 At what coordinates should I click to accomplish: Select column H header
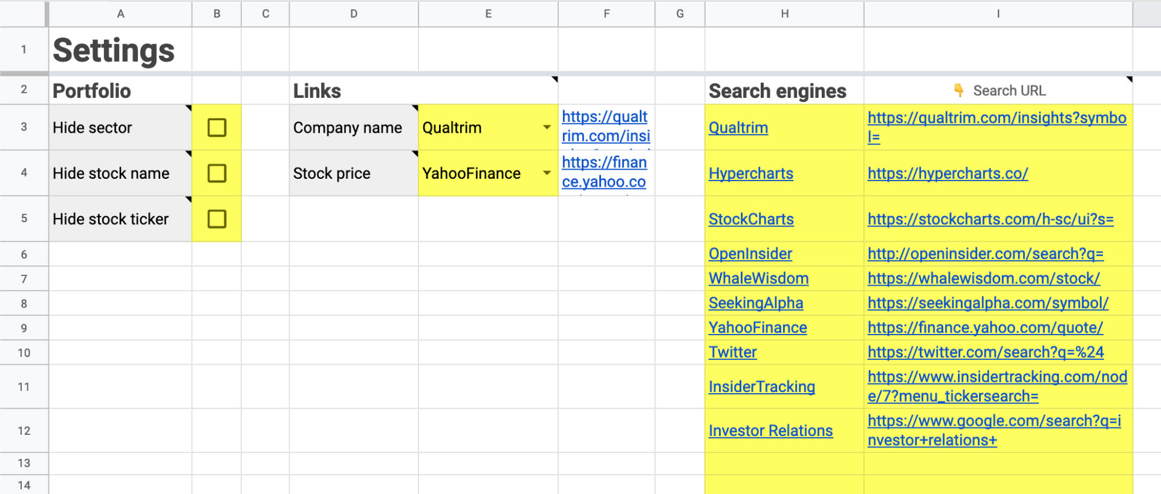click(784, 13)
